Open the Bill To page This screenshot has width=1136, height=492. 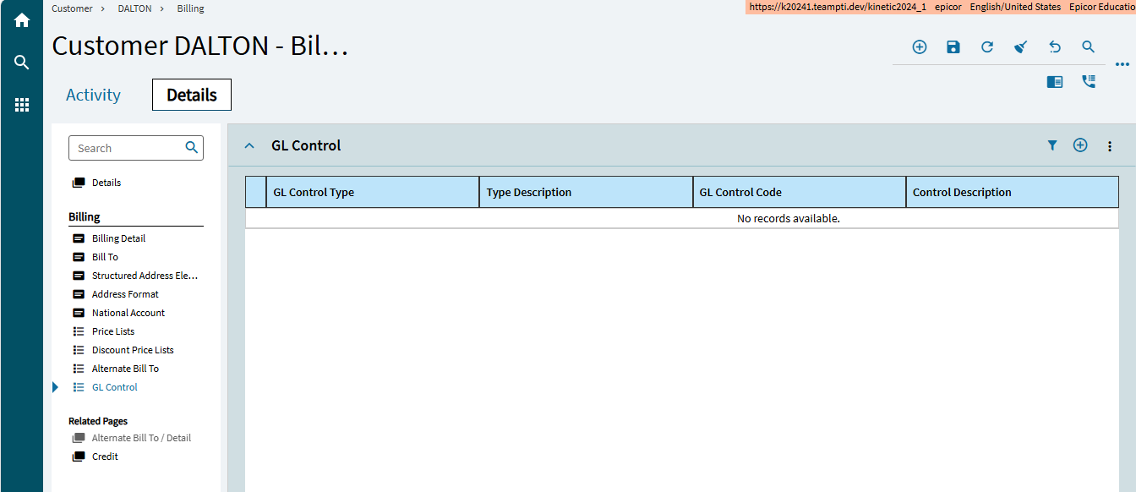(105, 257)
